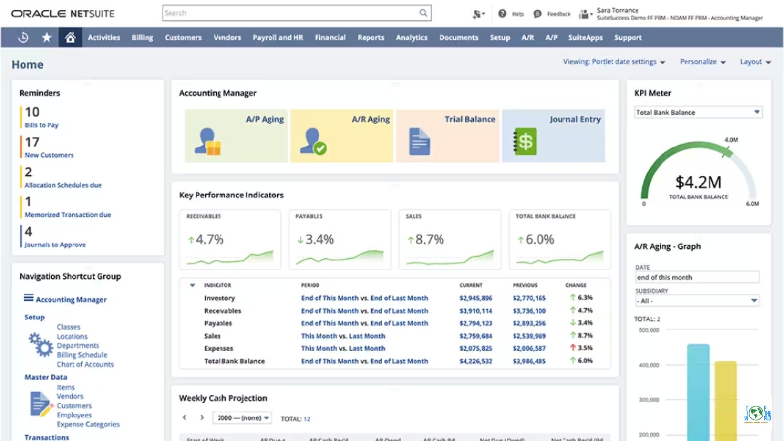Click the Master Data document icon
The height and width of the screenshot is (441, 784).
(41, 404)
